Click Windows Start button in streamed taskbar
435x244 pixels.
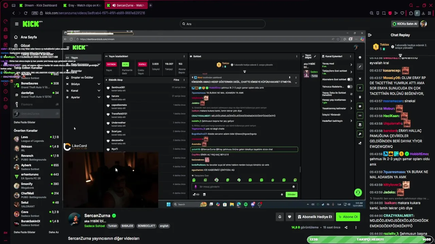(168, 204)
